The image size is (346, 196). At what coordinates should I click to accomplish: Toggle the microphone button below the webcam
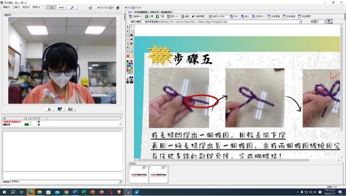tap(50, 109)
